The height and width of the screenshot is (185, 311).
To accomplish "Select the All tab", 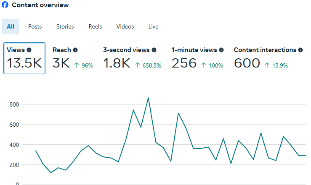I will point(11,26).
